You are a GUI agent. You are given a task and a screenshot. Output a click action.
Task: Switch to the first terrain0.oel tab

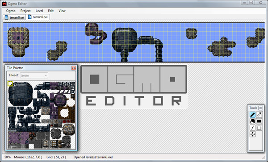point(14,17)
